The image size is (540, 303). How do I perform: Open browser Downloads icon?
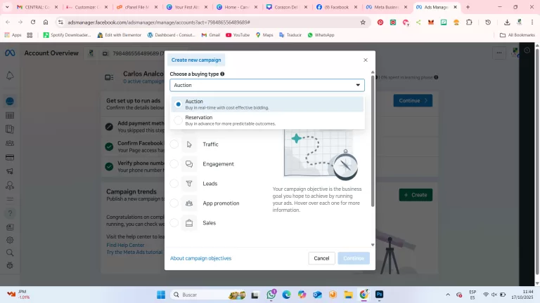click(507, 22)
